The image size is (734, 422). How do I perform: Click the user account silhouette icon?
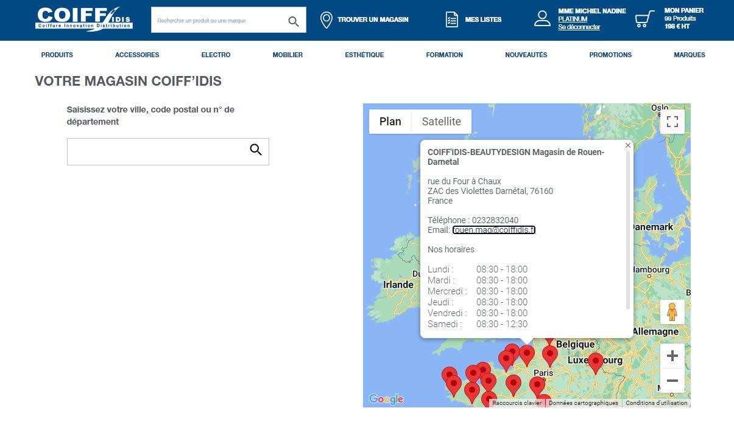[542, 19]
